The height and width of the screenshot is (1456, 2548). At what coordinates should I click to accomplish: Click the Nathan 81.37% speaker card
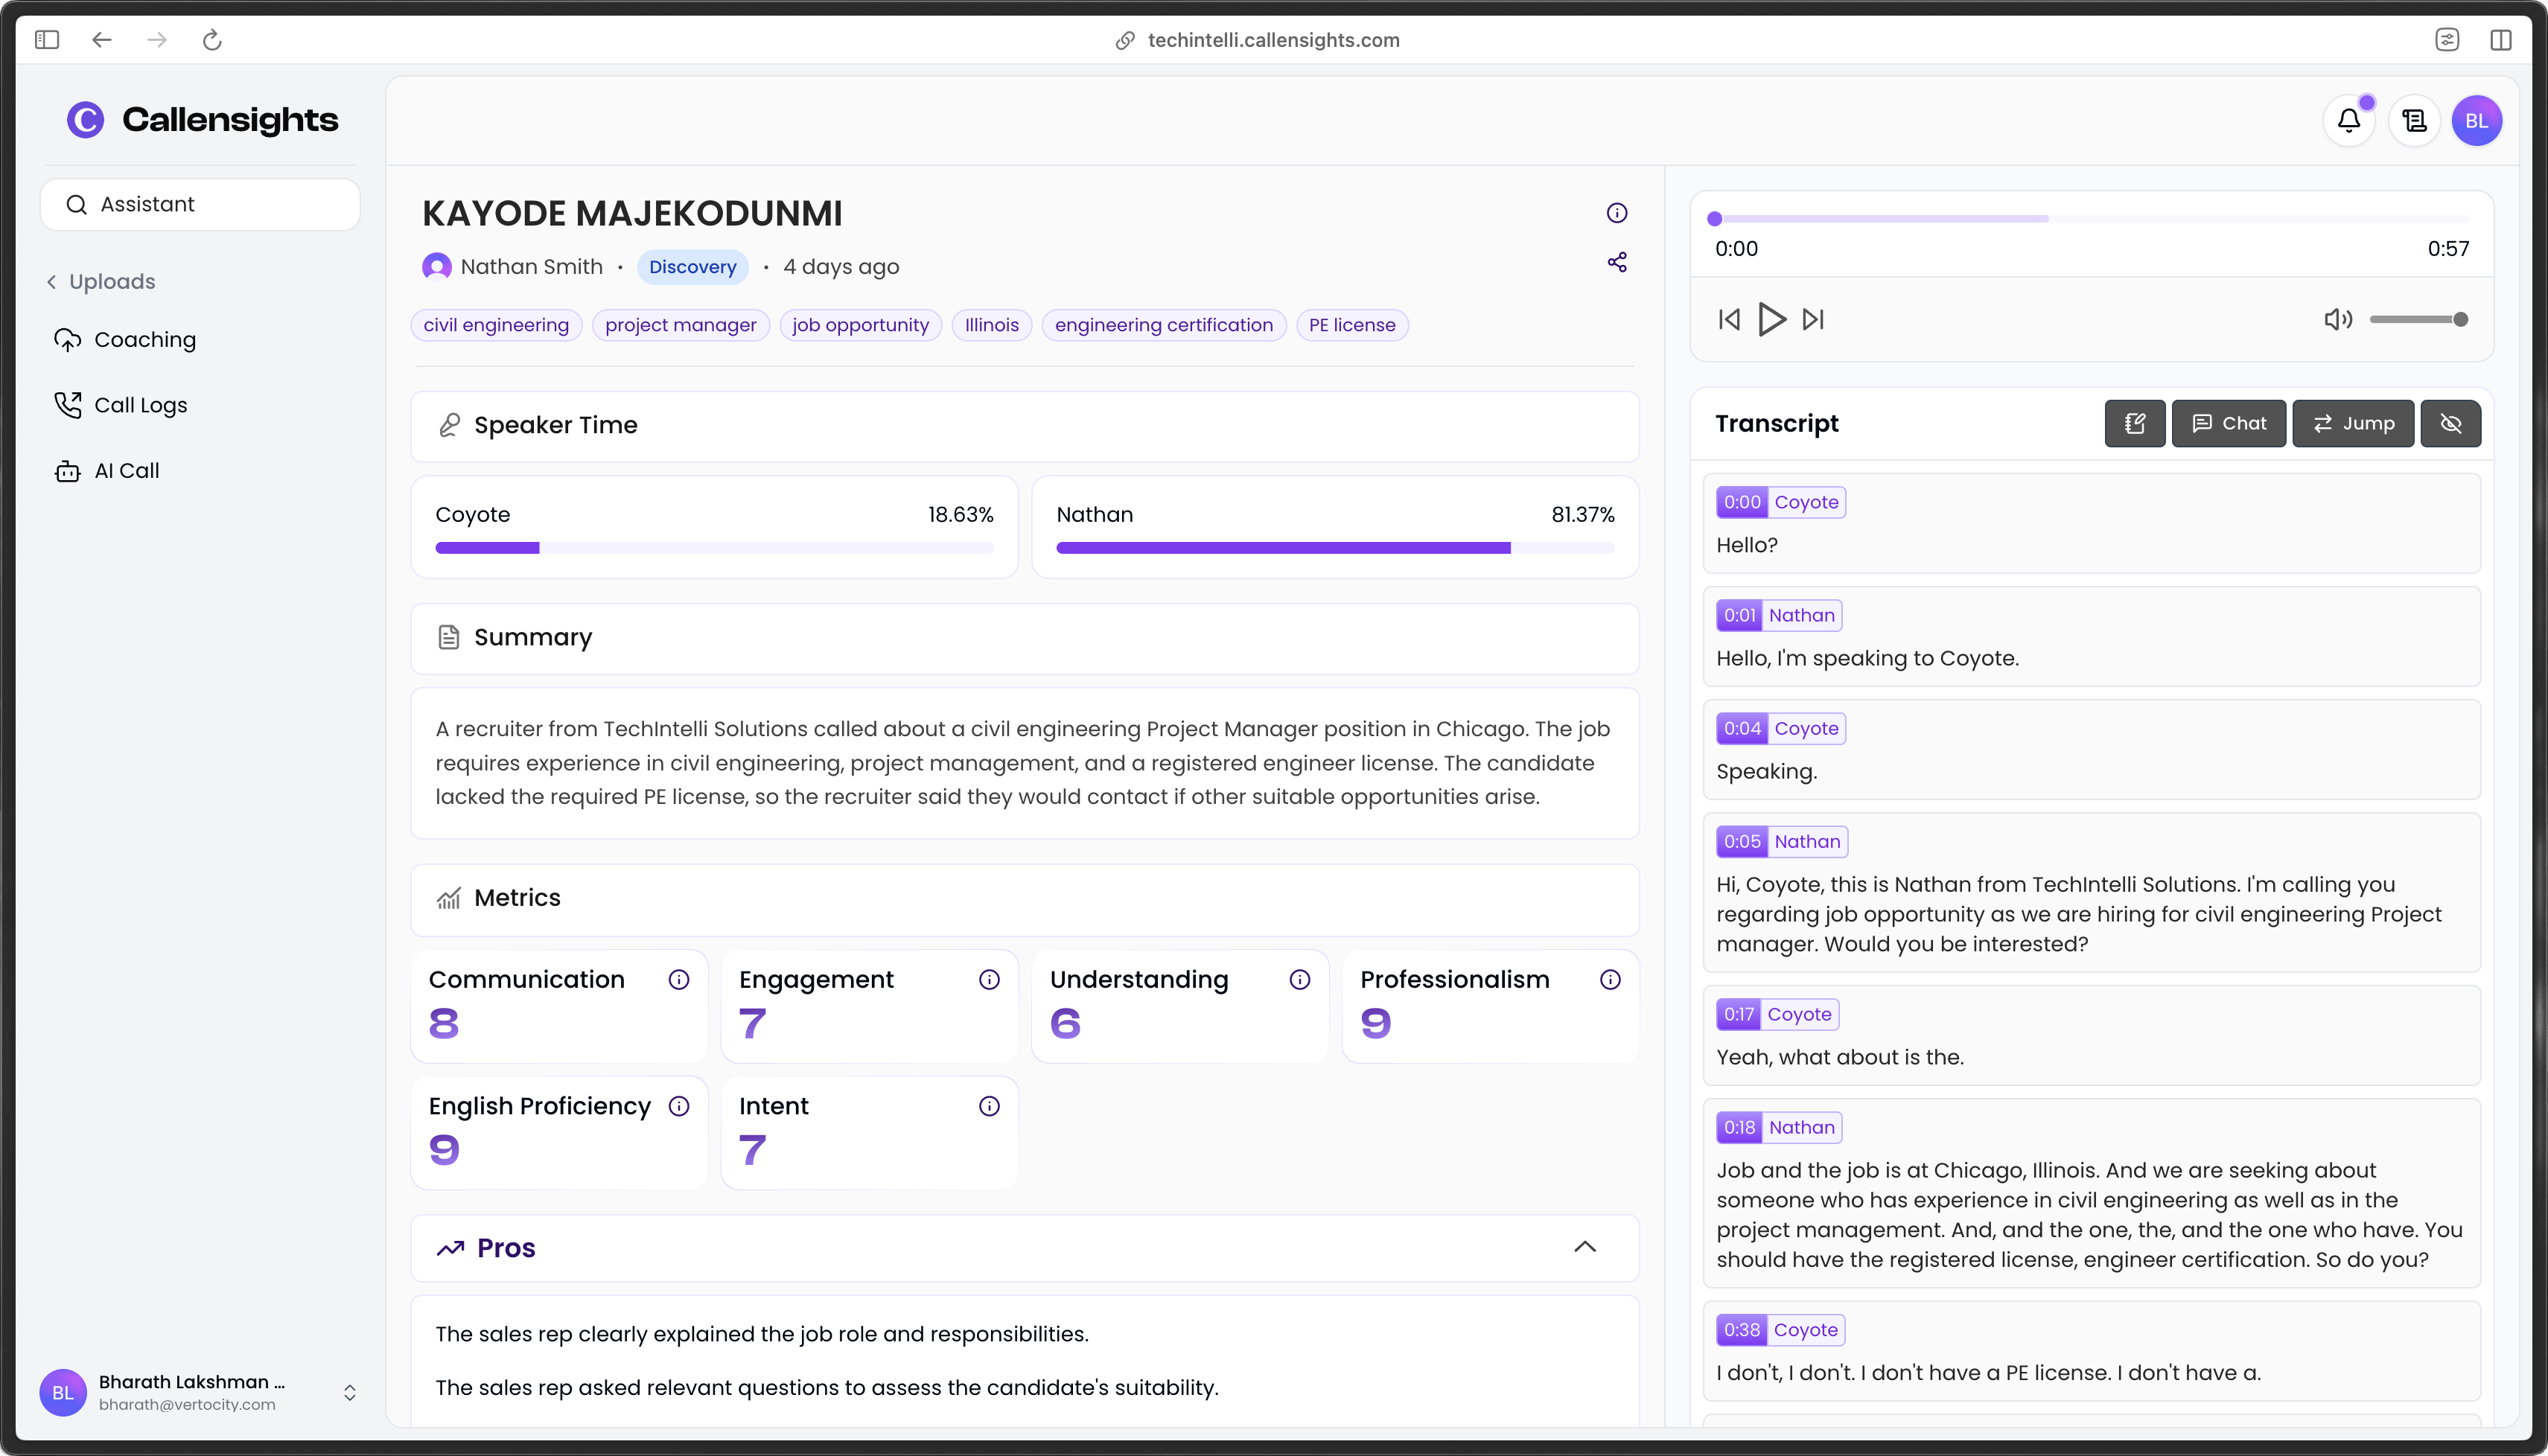point(1335,527)
